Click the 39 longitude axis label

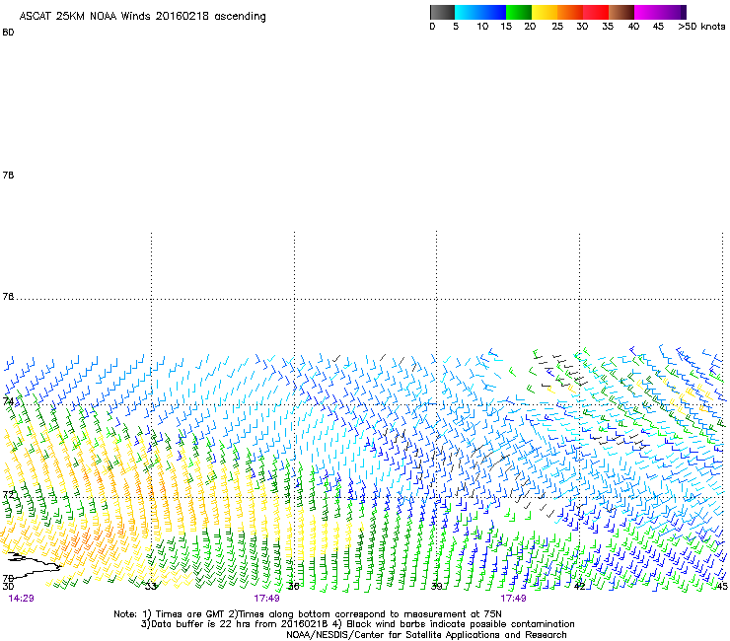[436, 586]
